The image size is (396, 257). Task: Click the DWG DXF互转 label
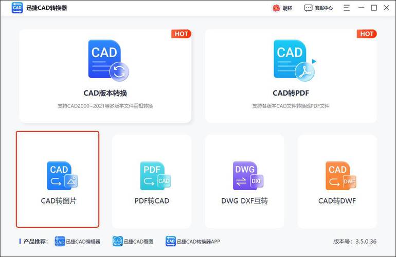[x=244, y=201]
